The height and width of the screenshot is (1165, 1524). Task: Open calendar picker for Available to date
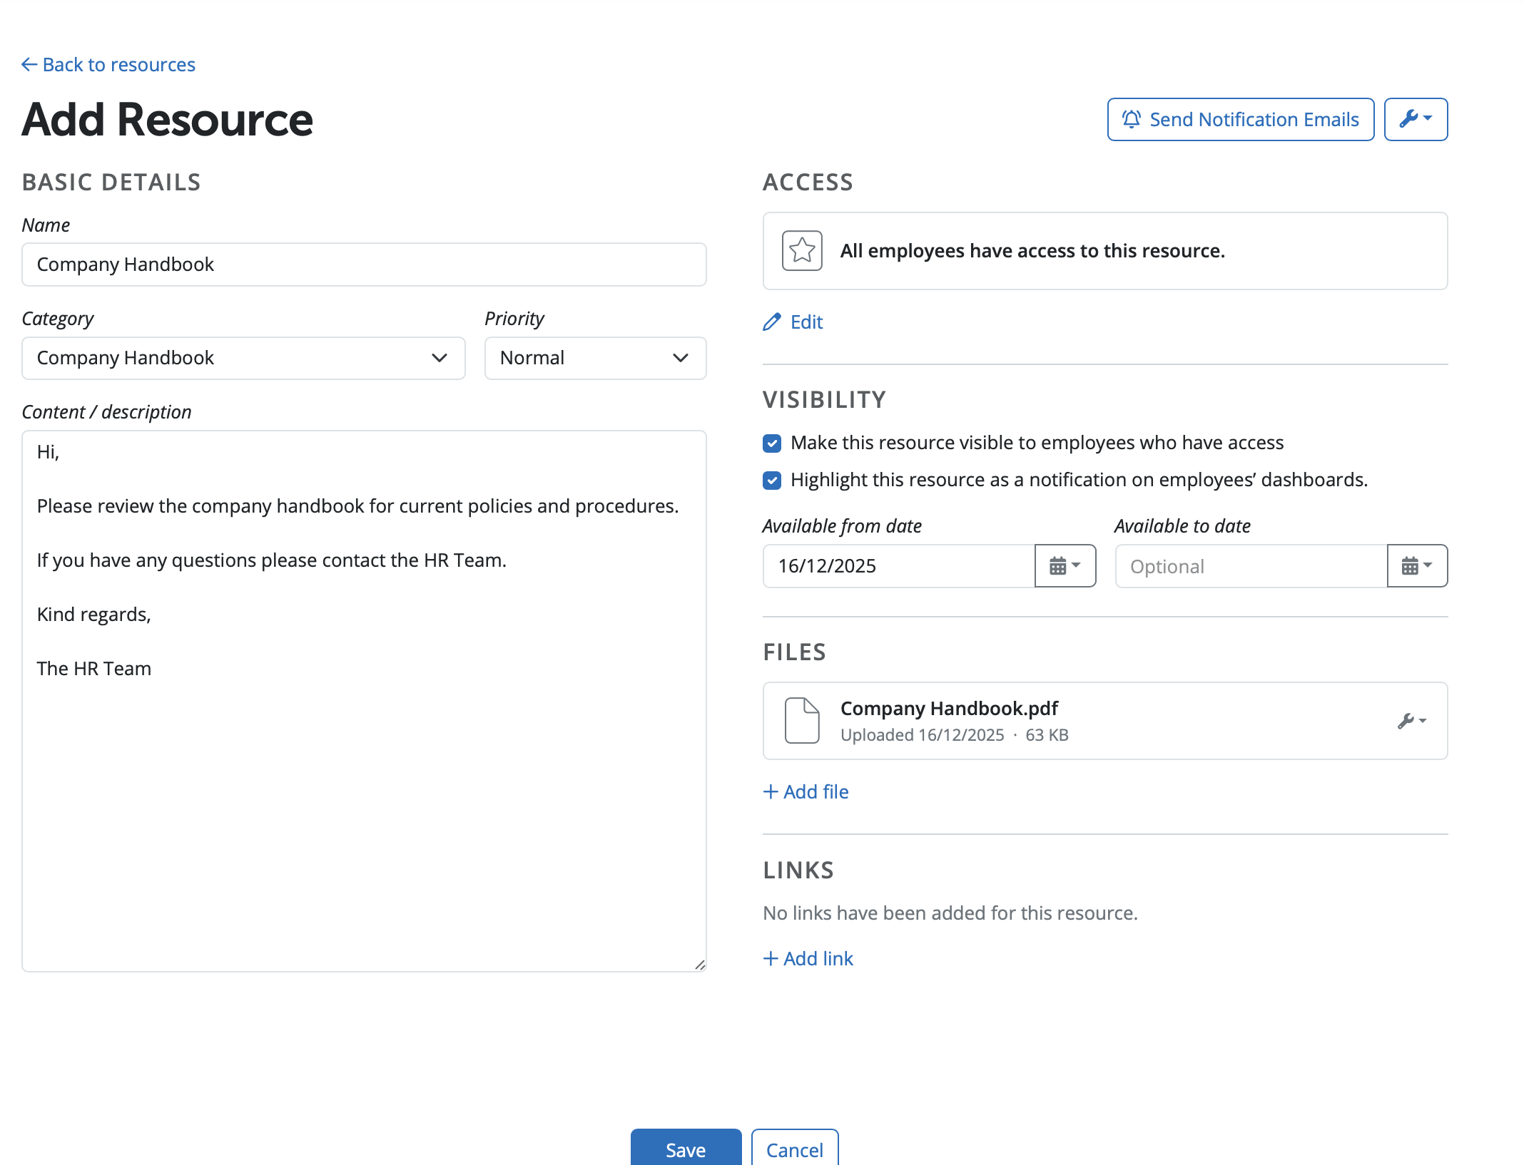tap(1417, 566)
